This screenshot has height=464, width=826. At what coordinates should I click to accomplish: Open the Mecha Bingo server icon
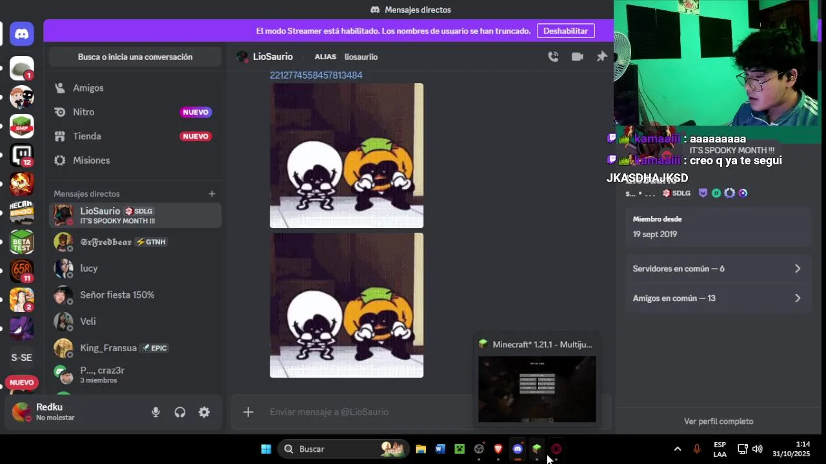point(22,213)
